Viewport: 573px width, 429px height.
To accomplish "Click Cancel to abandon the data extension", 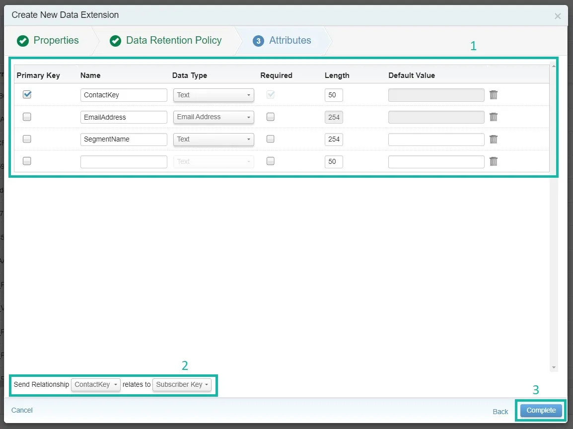I will coord(22,410).
